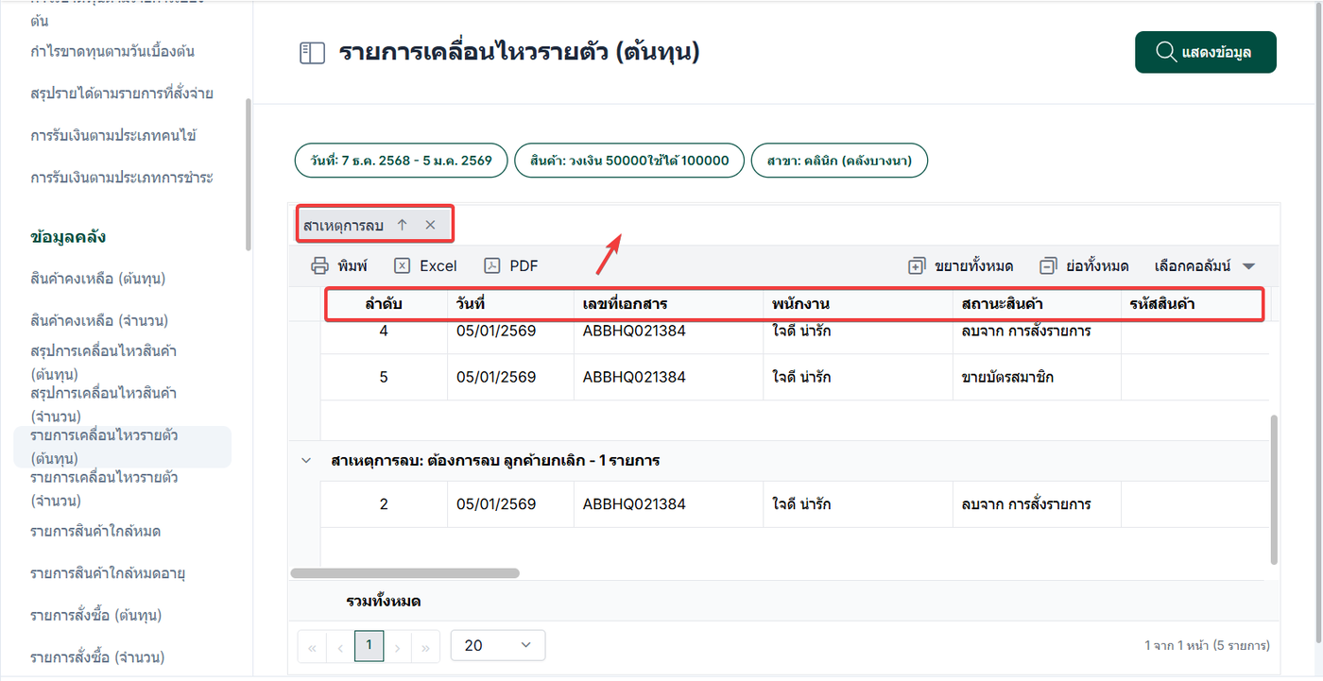Image resolution: width=1323 pixels, height=681 pixels.
Task: Open สรุปรายได้ตามรายการที่สั่งจ่าย report
Action: coord(122,94)
